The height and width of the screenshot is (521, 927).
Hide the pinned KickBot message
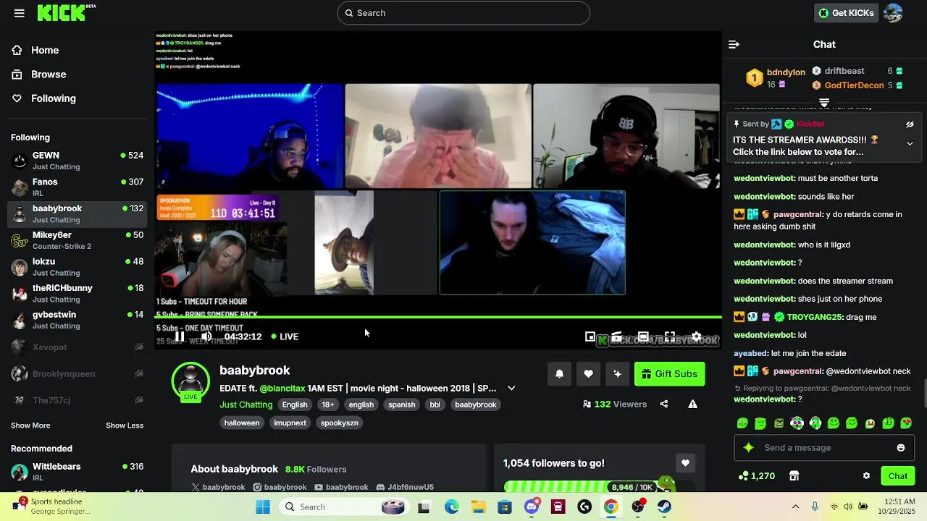(910, 124)
